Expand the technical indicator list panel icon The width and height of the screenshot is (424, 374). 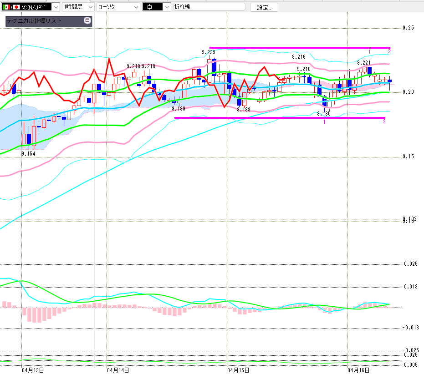87,21
